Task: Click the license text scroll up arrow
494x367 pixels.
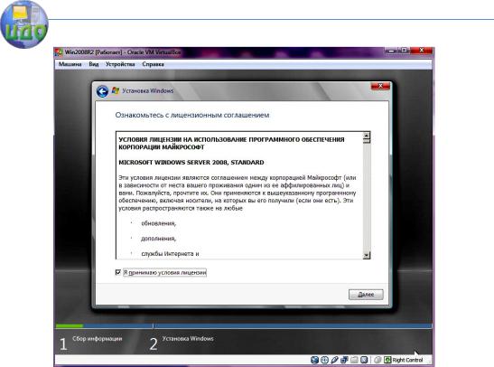Action: click(x=367, y=136)
